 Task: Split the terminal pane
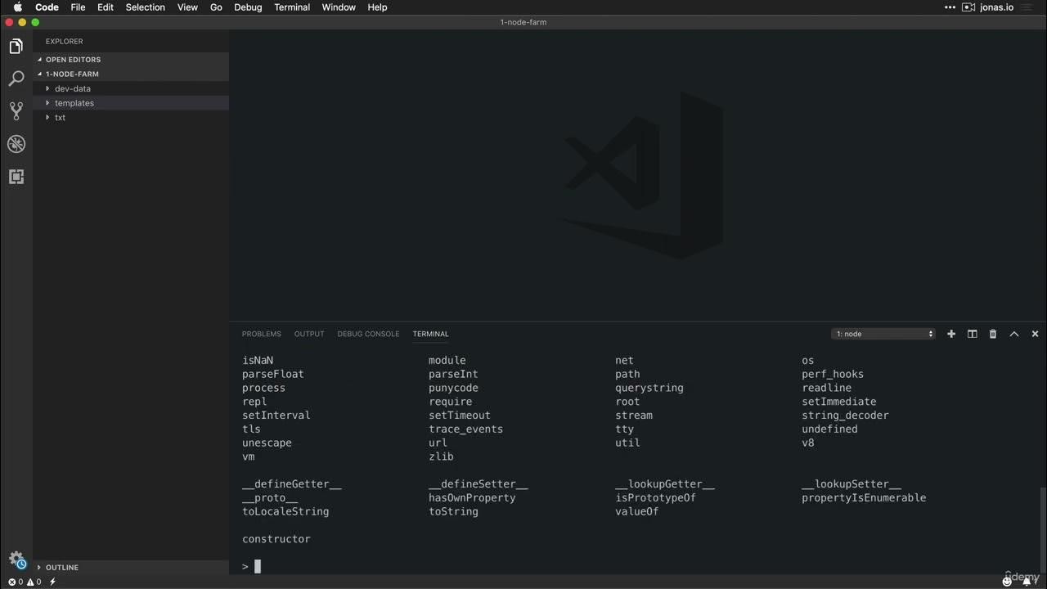[973, 334]
